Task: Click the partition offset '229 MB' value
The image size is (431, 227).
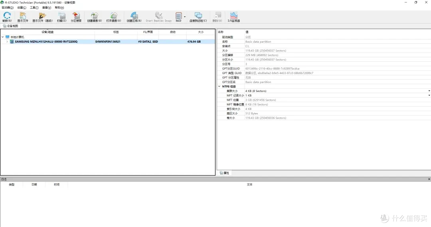Action: click(262, 55)
